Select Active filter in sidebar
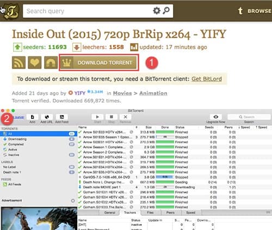 (x=39, y=149)
